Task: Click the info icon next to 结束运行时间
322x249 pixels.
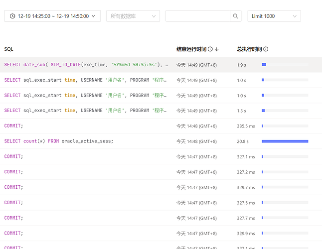Action: (x=210, y=49)
